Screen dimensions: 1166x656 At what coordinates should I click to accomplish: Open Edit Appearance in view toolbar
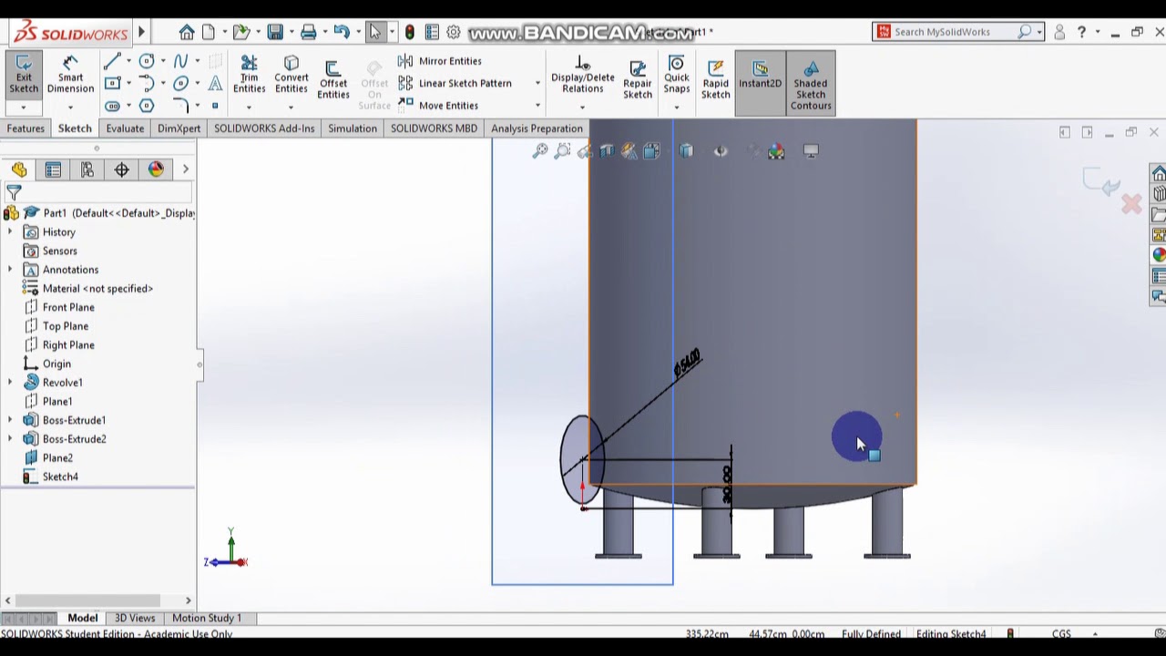point(776,151)
